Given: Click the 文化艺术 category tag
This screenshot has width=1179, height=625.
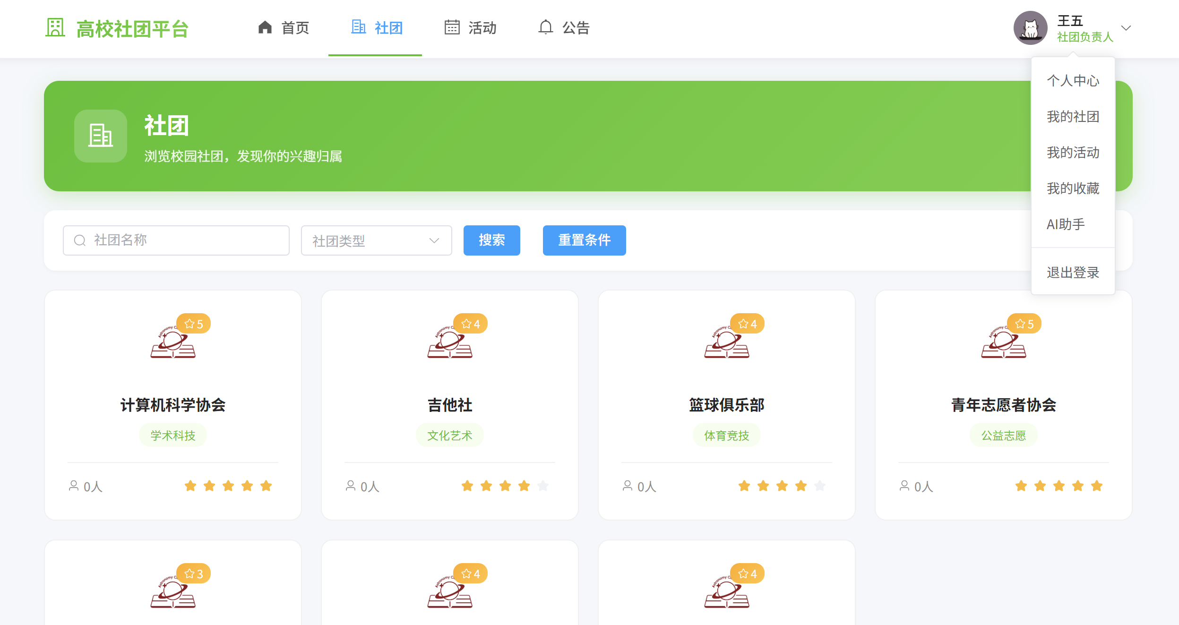Looking at the screenshot, I should [450, 435].
